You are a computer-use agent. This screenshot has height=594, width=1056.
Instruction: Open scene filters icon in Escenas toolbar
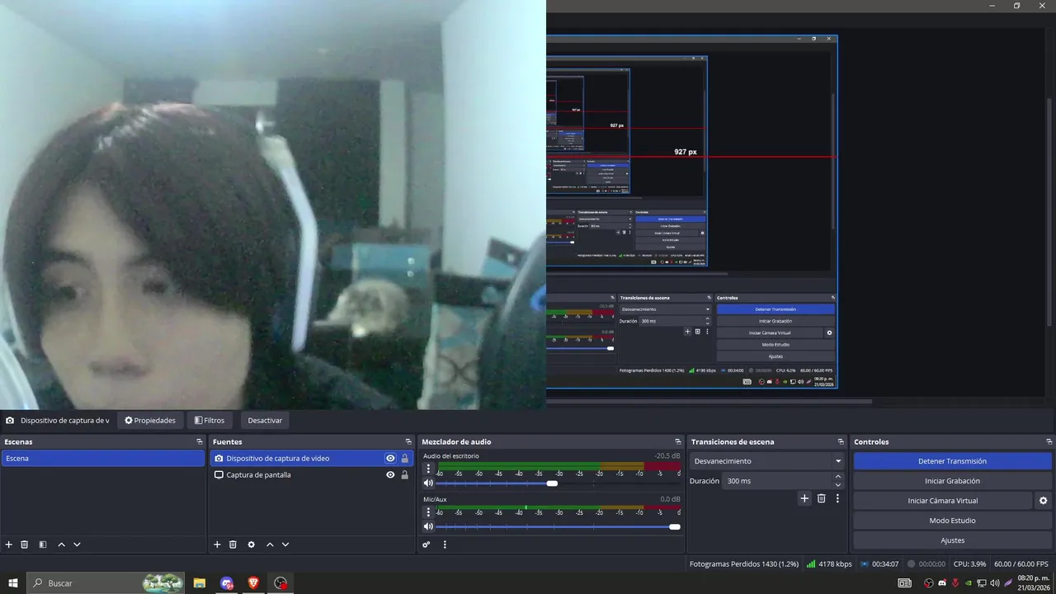pyautogui.click(x=43, y=544)
